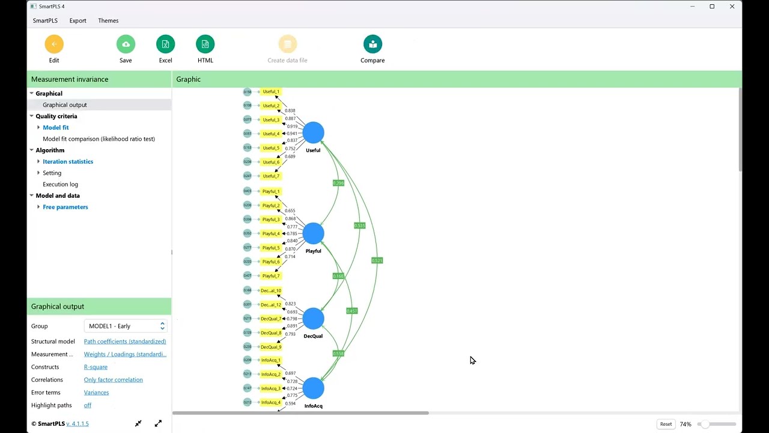Viewport: 769px width, 433px height.
Task: Click the vertical scrollbar of the graphic
Action: point(740,129)
